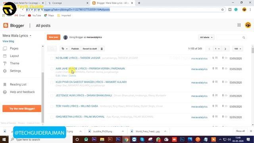
Task: Click the View blog link
Action: click(8, 41)
